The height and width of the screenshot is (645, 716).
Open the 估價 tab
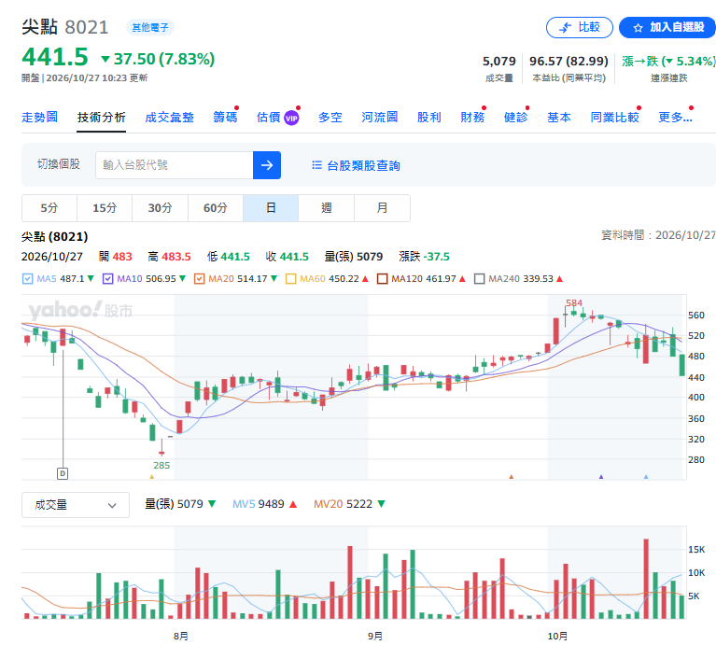(269, 118)
